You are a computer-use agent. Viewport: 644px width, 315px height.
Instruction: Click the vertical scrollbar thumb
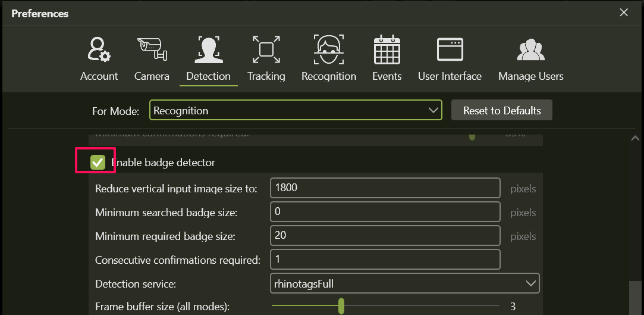click(634, 298)
